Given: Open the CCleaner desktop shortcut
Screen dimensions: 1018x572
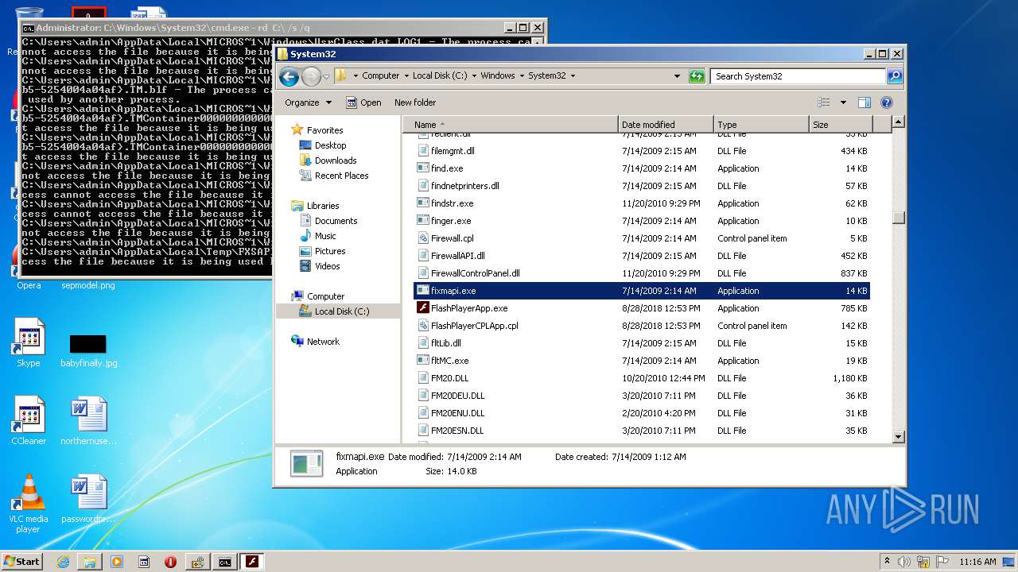Looking at the screenshot, I should [29, 421].
